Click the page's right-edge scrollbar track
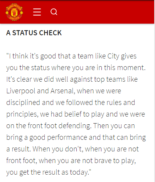155x182 pixels. click(x=155, y=103)
